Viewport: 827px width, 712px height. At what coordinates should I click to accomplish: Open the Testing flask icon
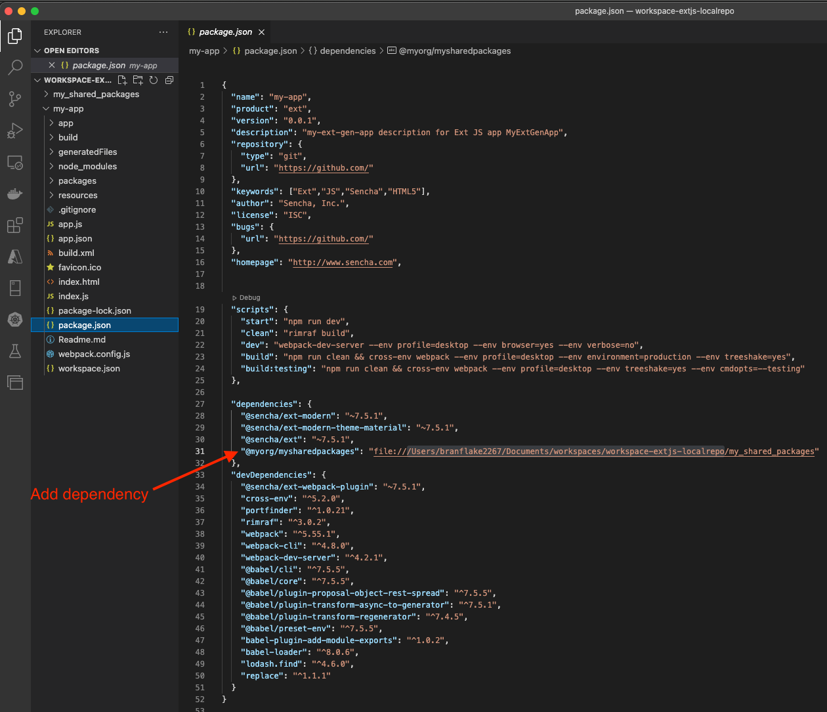[x=15, y=351]
